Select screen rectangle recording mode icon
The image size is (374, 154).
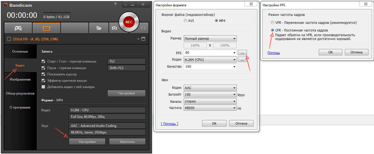[x=46, y=28]
